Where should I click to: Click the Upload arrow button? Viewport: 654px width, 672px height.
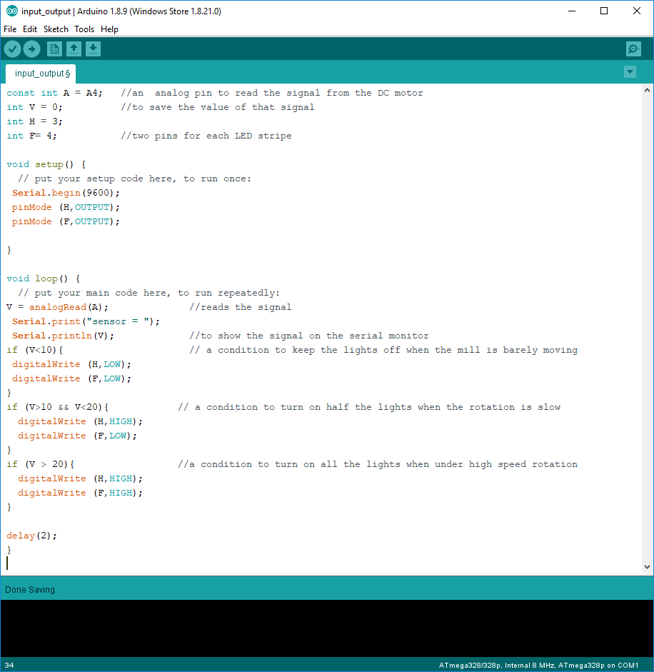[x=31, y=49]
